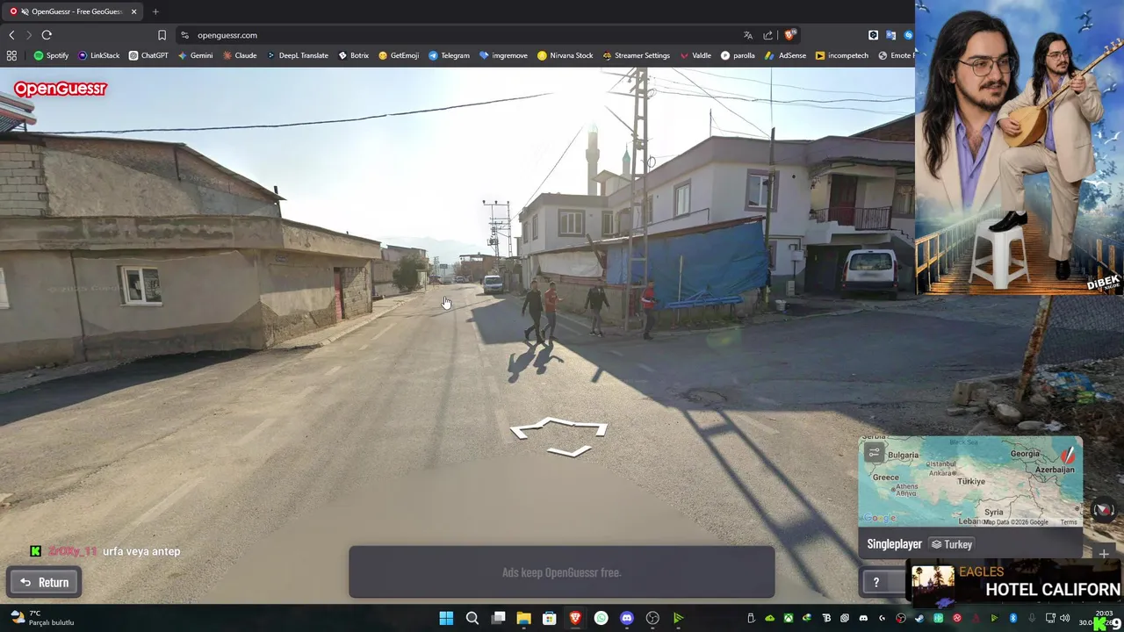Open the GetEmoji bookmark
This screenshot has height=632, width=1124.
click(x=399, y=55)
